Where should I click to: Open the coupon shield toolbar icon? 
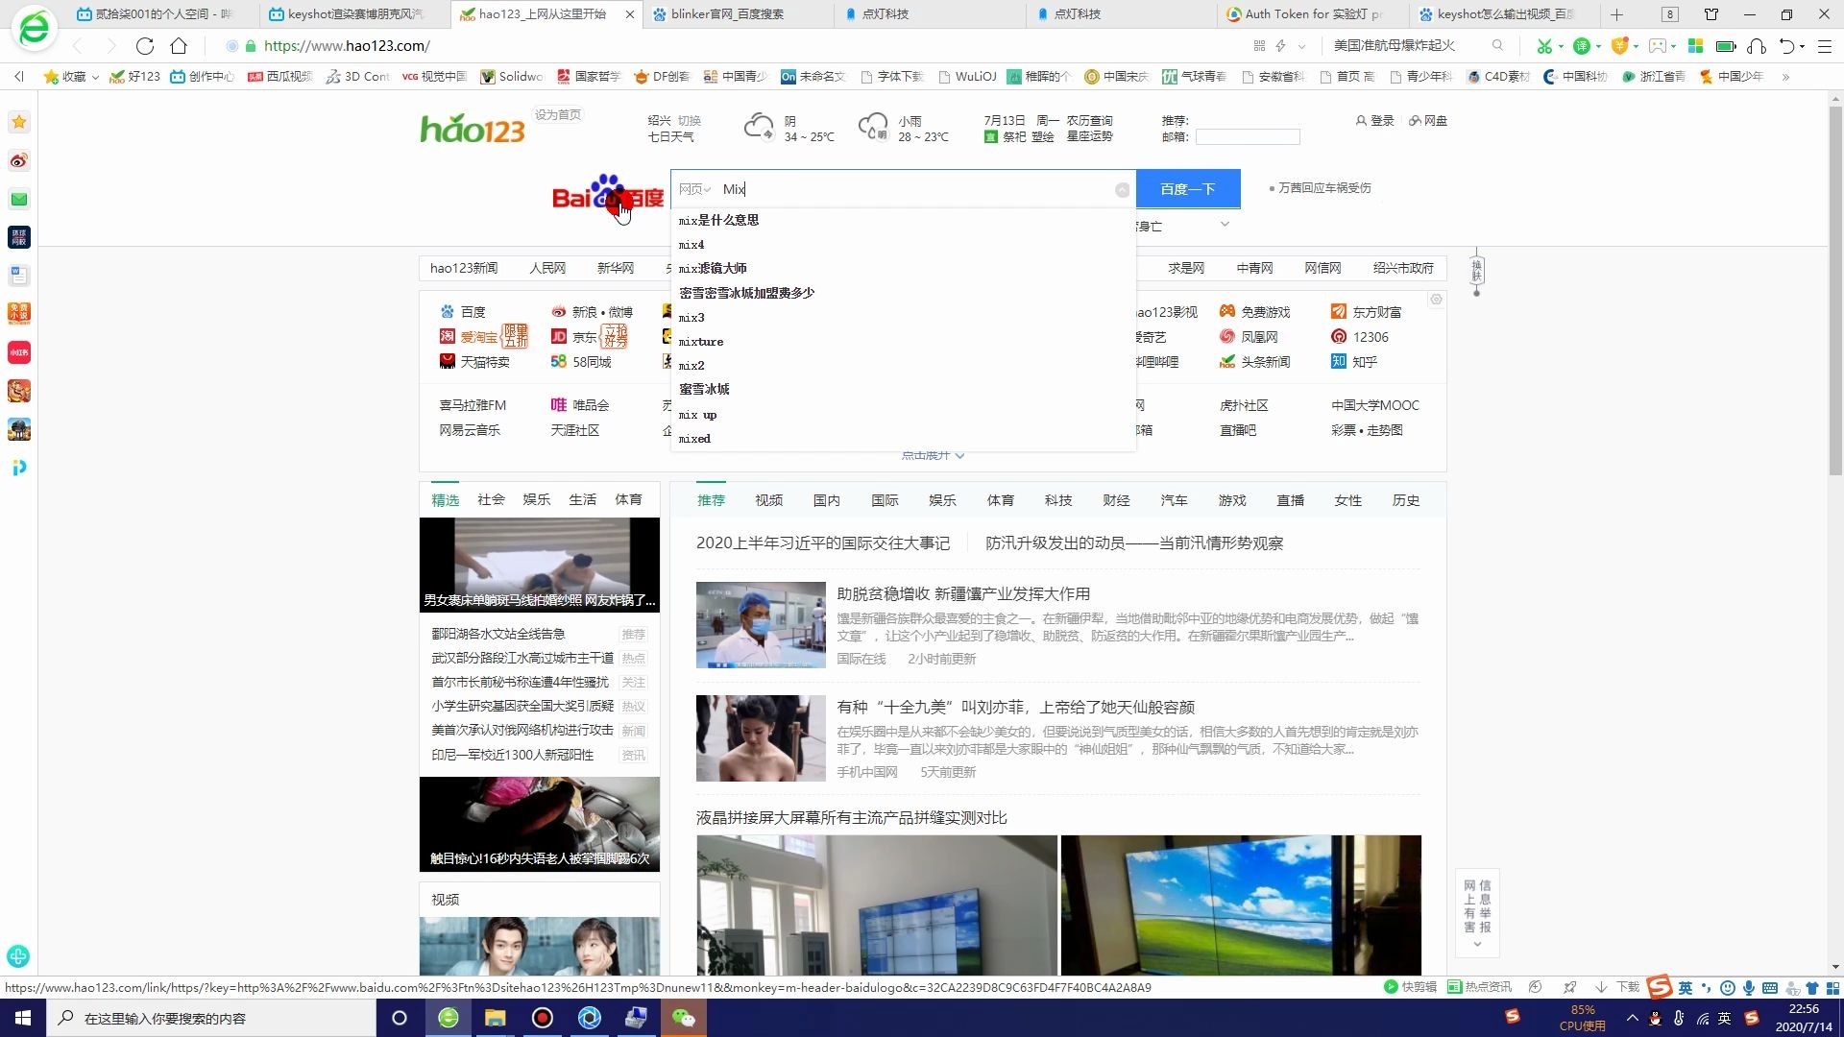1620,45
